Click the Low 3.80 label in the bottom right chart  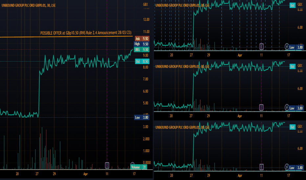tap(296, 168)
